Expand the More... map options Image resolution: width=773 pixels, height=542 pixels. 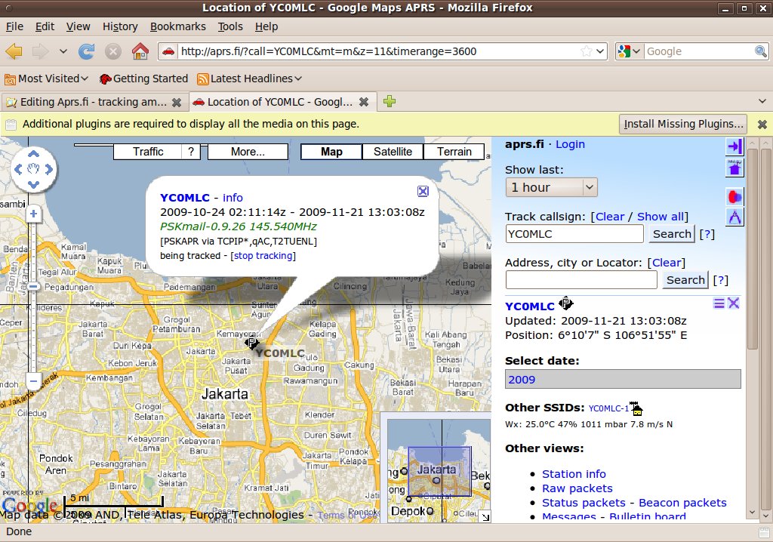248,152
